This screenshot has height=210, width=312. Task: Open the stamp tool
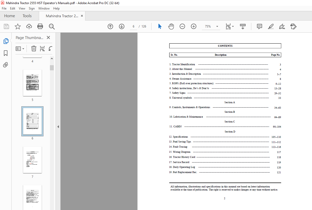point(293,26)
